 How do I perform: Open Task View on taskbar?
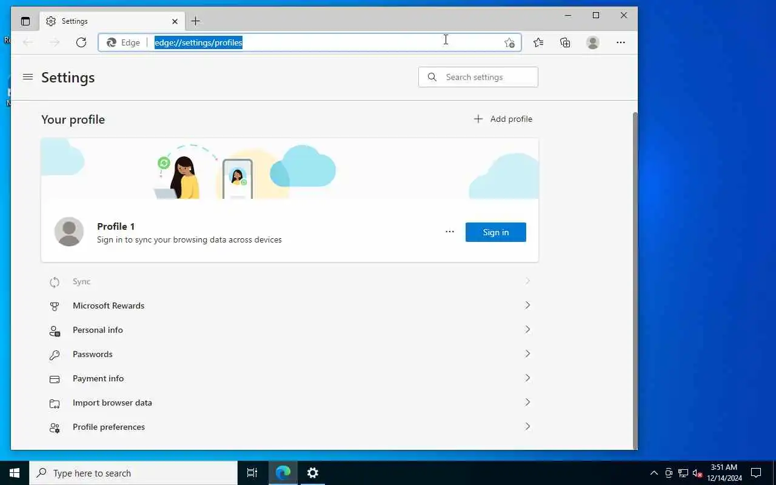pyautogui.click(x=252, y=473)
